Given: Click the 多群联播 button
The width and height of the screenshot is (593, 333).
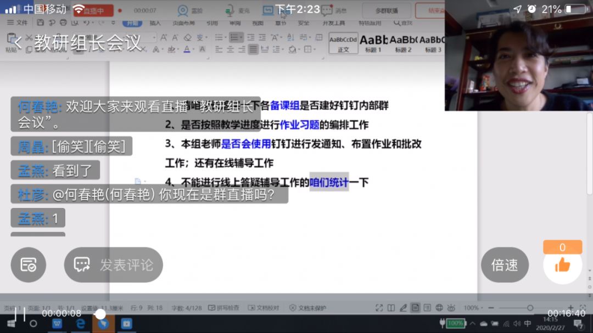Looking at the screenshot, I should 387,10.
